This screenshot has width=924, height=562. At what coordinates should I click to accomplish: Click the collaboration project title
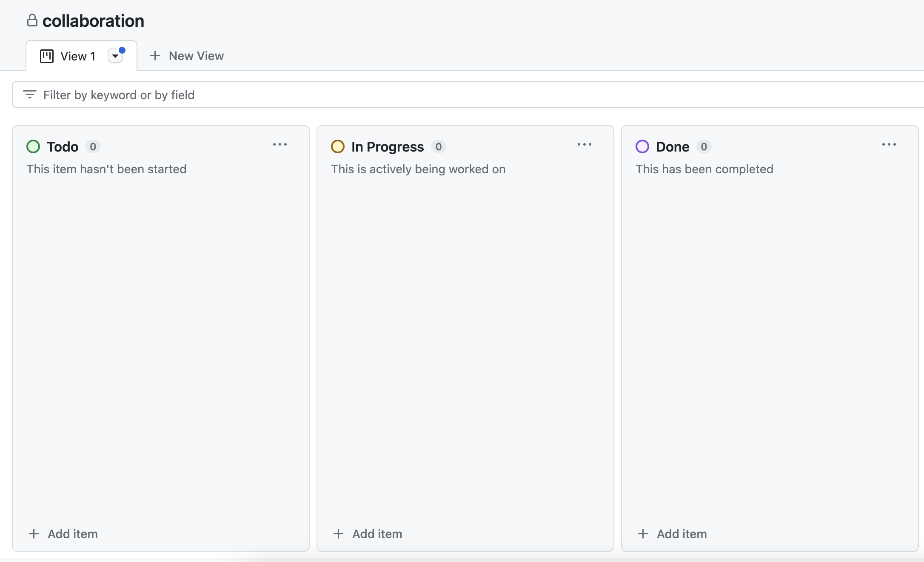pyautogui.click(x=93, y=21)
